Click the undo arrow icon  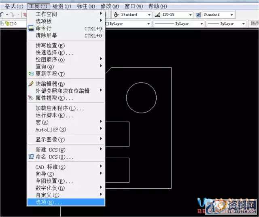pos(2,15)
